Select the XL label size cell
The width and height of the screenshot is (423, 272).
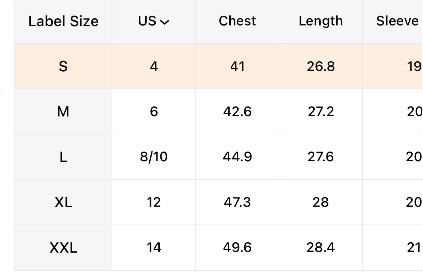(63, 202)
